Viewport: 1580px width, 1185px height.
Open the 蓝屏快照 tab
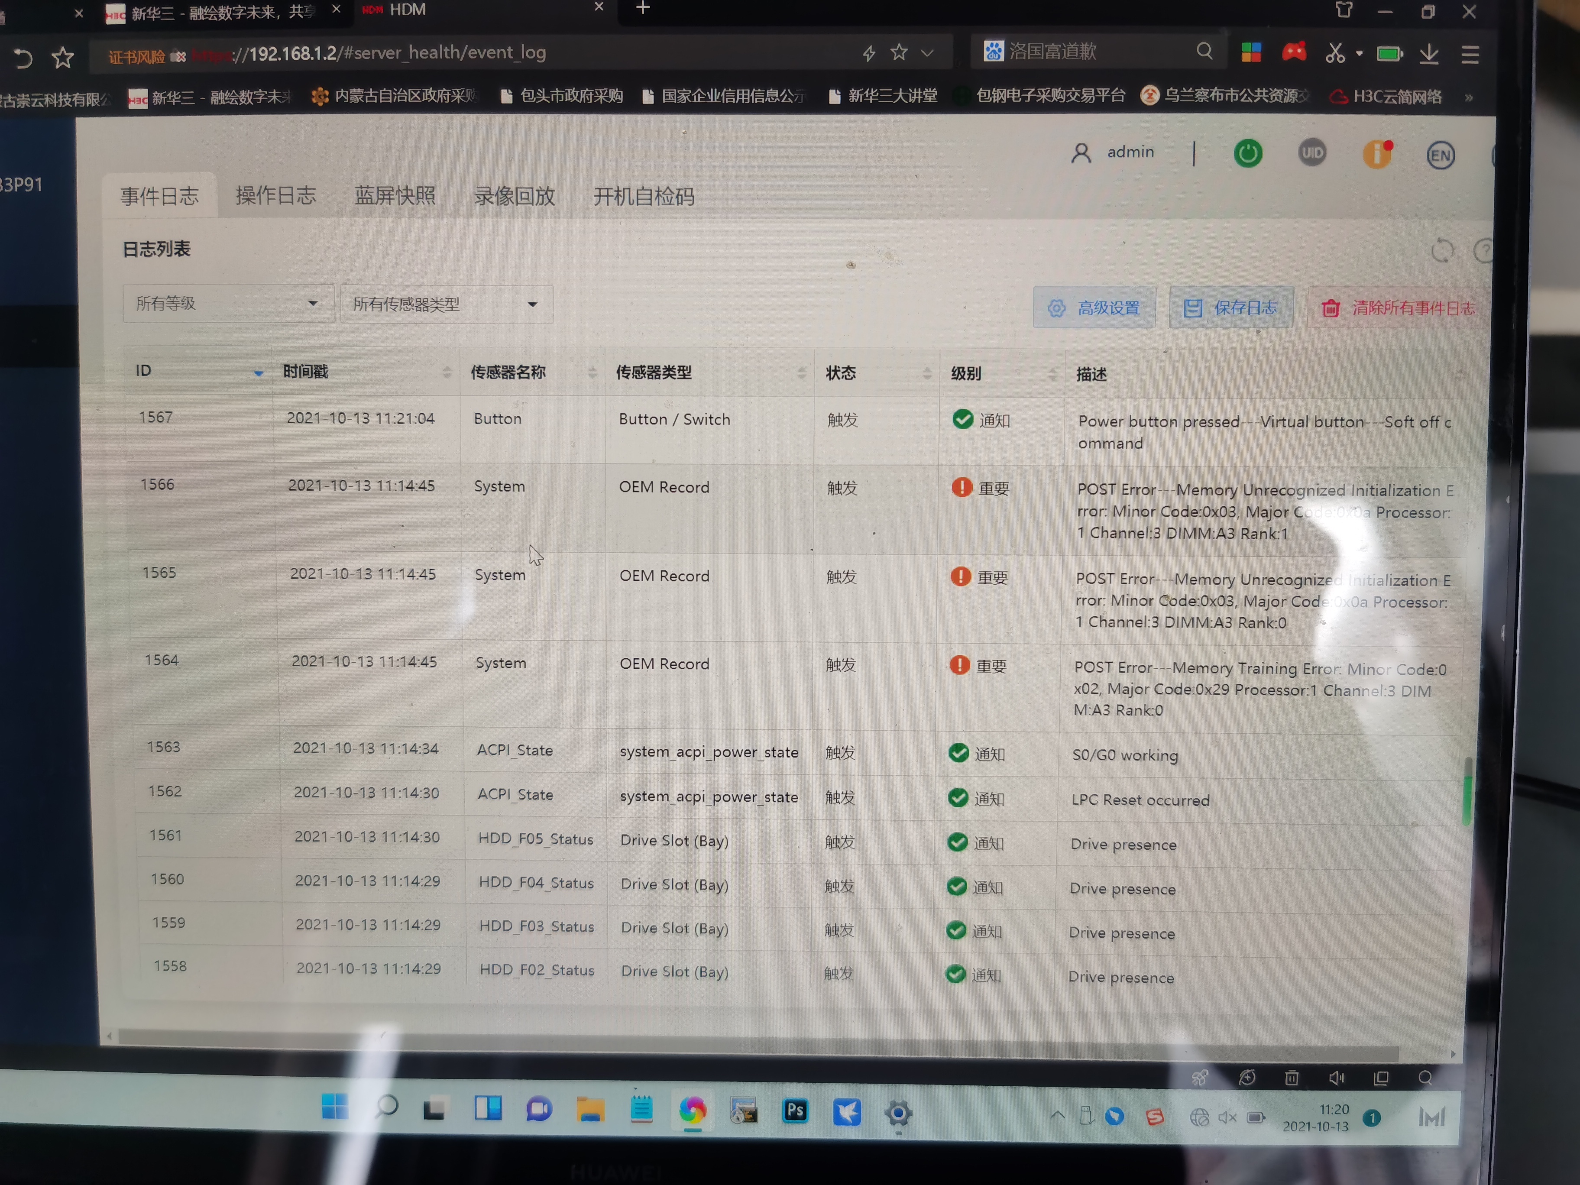click(394, 196)
